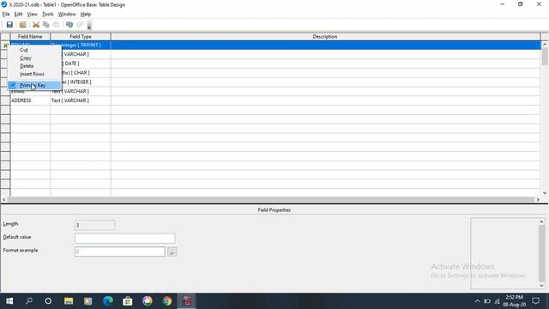
Task: Click the horizontal scrollbar right arrow
Action: coord(538,200)
